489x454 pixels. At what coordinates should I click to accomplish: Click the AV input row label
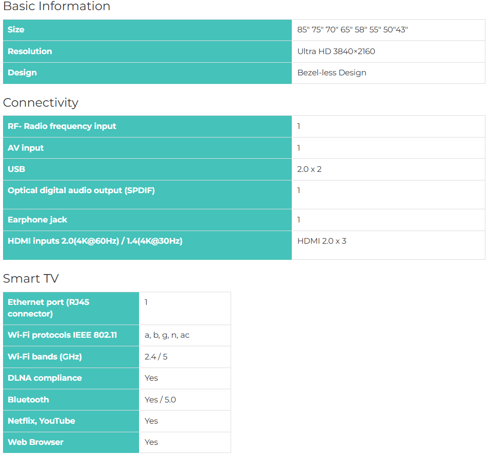pos(26,148)
